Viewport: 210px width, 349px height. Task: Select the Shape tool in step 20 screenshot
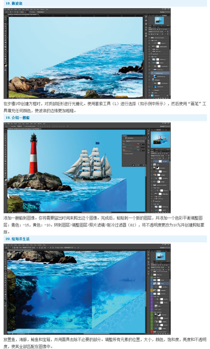(x=5, y=292)
